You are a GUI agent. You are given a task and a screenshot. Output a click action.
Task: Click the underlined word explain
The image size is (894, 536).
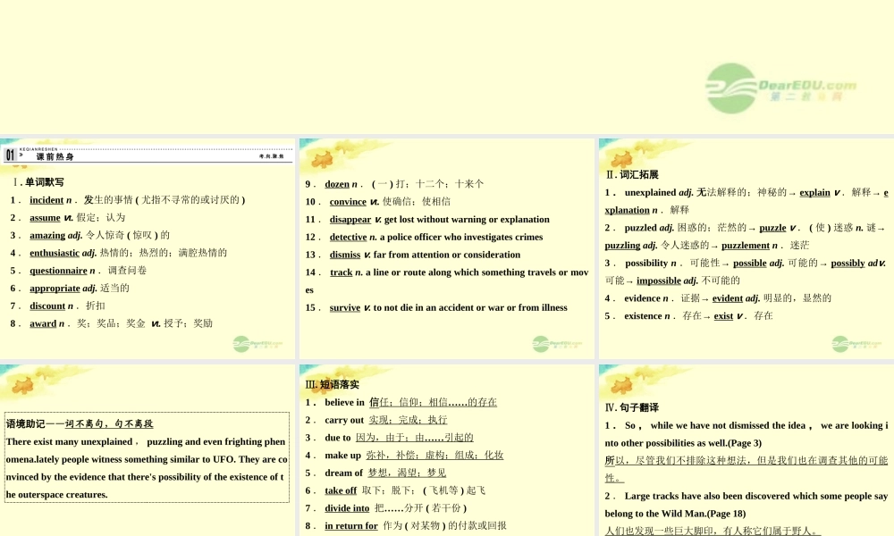pyautogui.click(x=814, y=193)
